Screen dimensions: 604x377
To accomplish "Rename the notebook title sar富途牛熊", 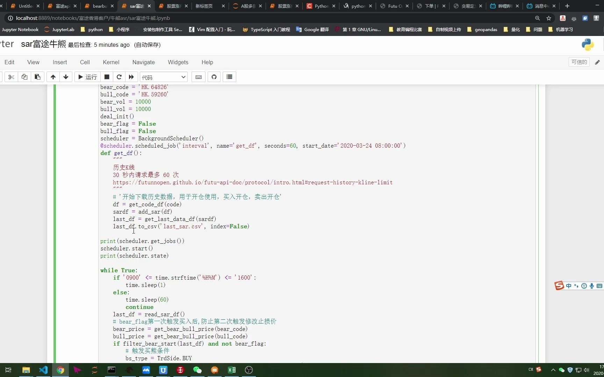I will coord(43,44).
